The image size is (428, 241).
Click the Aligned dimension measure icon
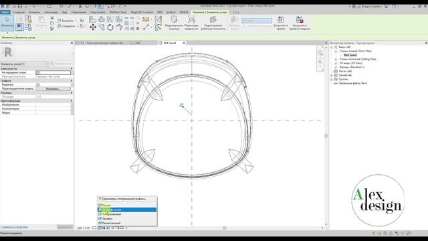pyautogui.click(x=146, y=19)
